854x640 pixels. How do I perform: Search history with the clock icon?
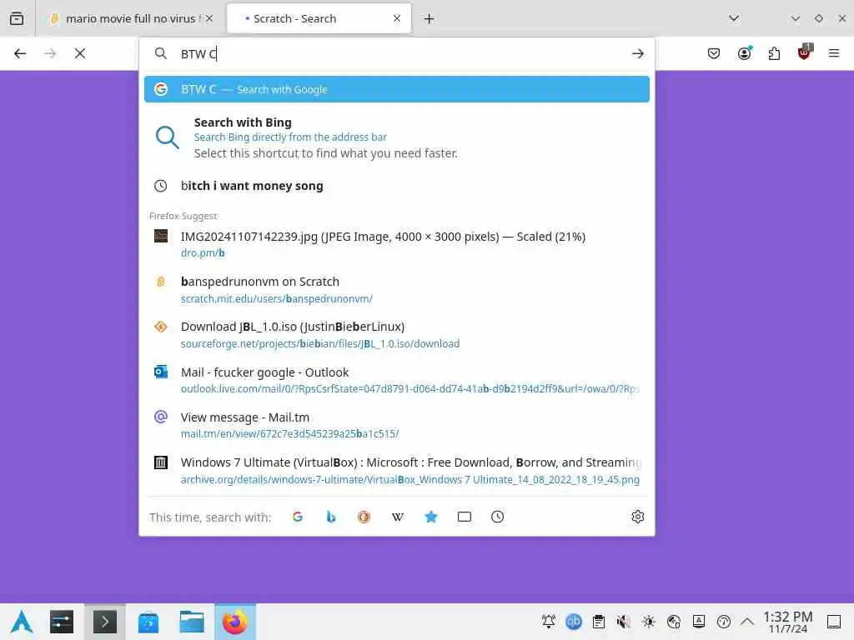pyautogui.click(x=497, y=517)
